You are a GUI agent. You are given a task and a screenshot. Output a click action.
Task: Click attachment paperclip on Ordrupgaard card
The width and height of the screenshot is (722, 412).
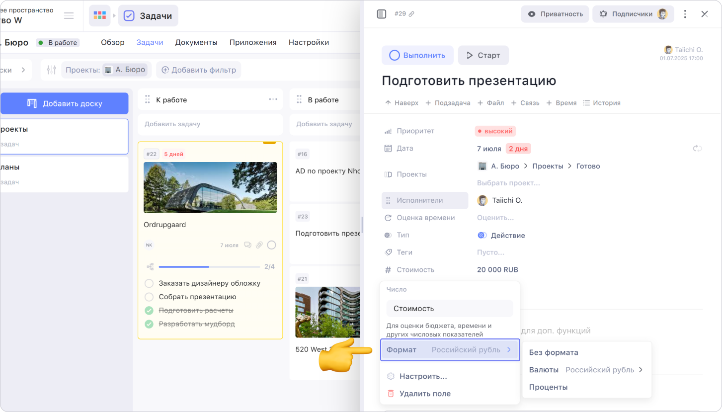point(259,245)
